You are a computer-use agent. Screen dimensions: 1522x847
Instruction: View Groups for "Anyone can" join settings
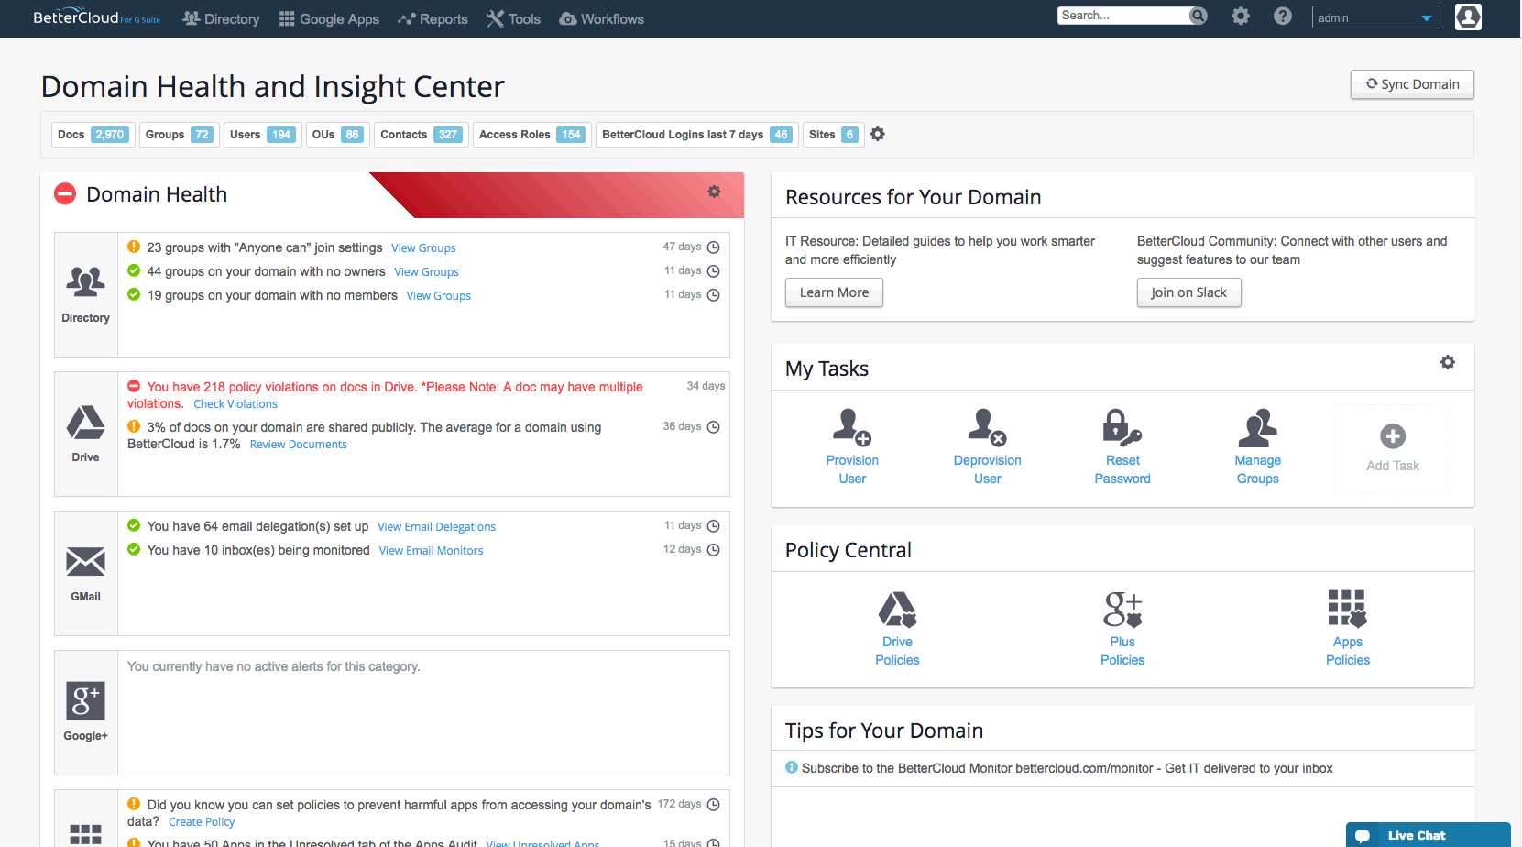click(423, 248)
